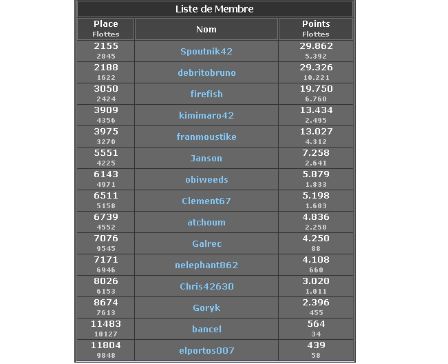
Task: Open franmoustike member link
Action: pos(206,136)
